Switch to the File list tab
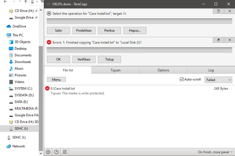235x156 pixels. pyautogui.click(x=68, y=70)
